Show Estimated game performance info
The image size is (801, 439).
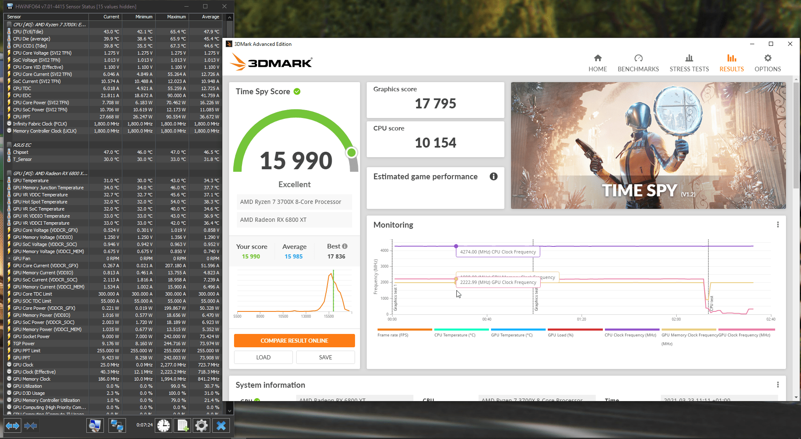click(x=494, y=176)
